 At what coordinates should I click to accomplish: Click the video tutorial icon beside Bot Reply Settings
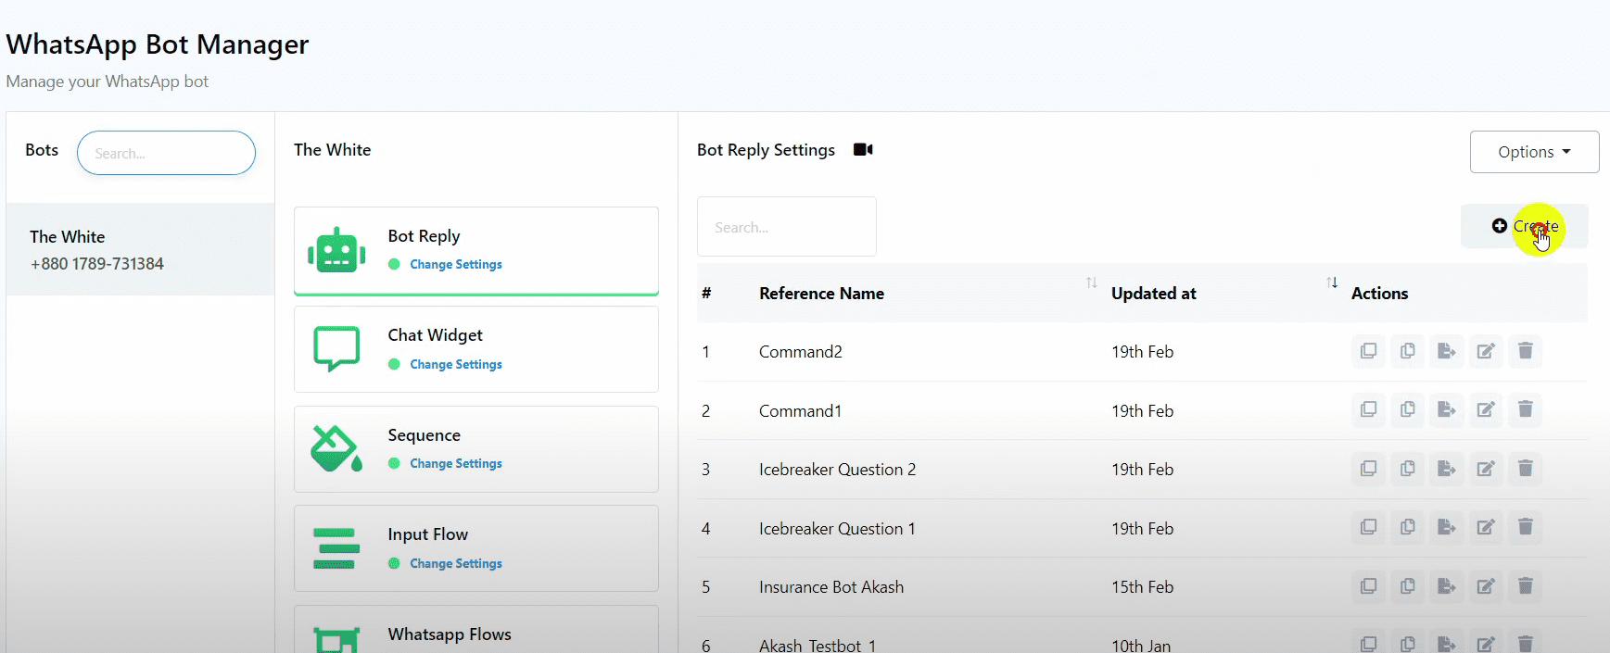point(863,150)
